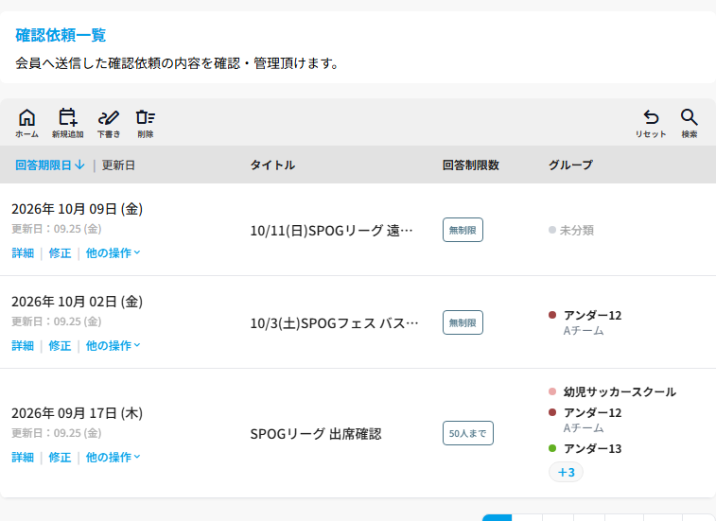Open 詳細 for 2026年10月02日 request
The width and height of the screenshot is (716, 521).
pos(23,346)
